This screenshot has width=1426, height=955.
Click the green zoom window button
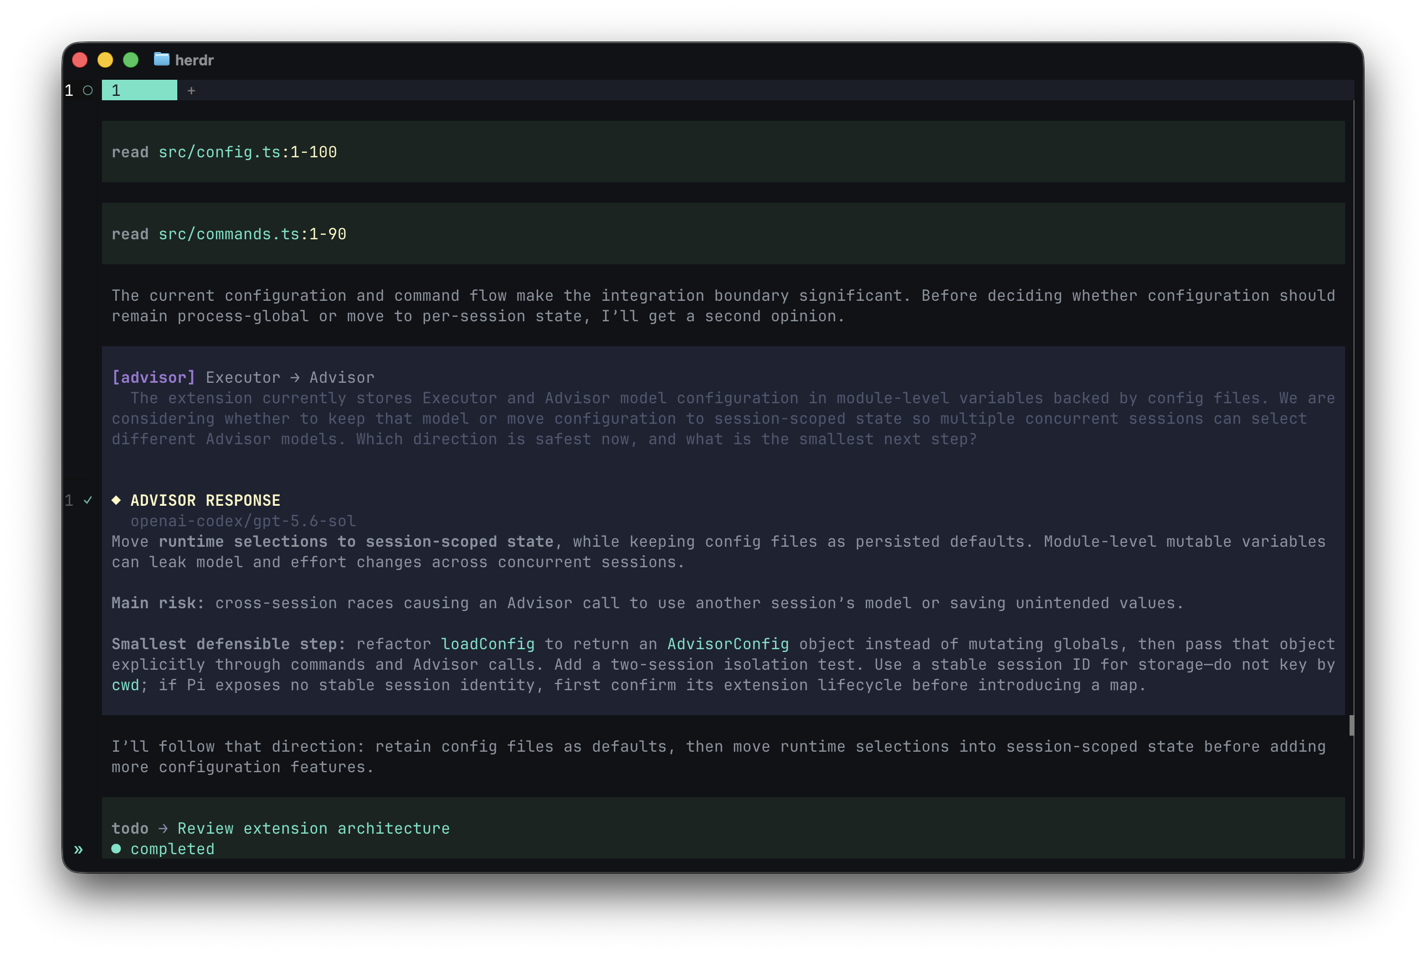[x=131, y=60]
